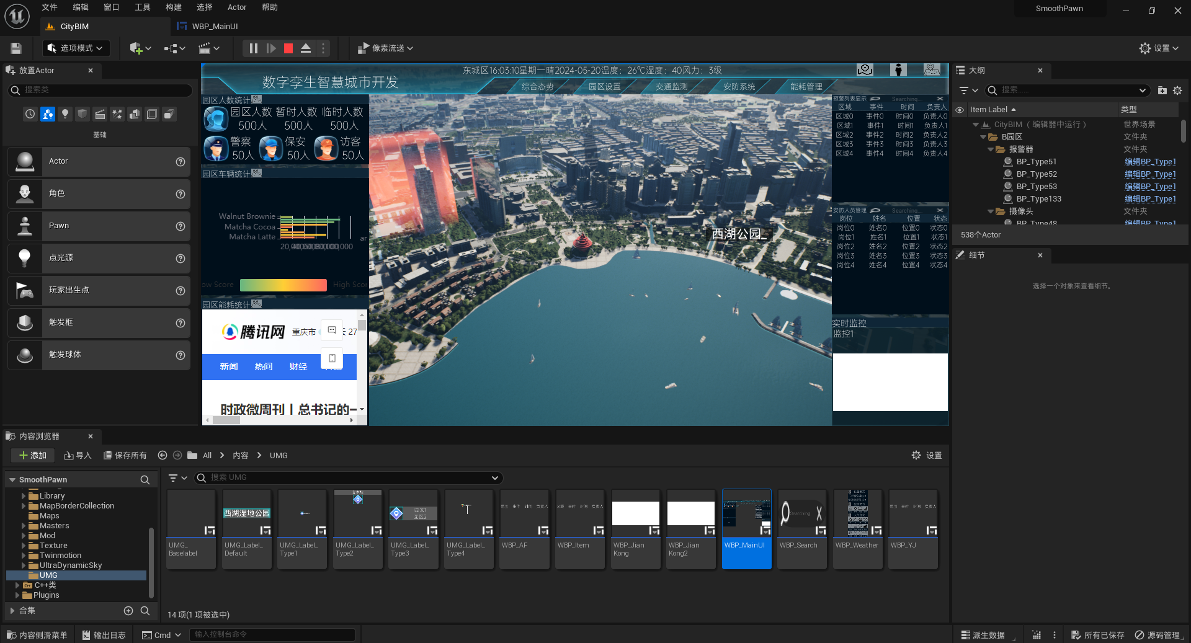Click help icon next to 点光源
This screenshot has width=1191, height=643.
(x=181, y=259)
